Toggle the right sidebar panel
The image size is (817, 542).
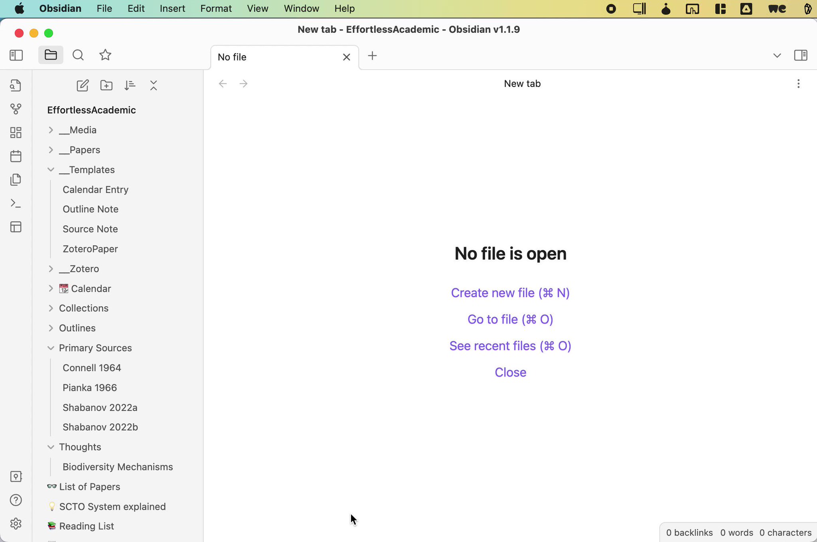point(801,55)
